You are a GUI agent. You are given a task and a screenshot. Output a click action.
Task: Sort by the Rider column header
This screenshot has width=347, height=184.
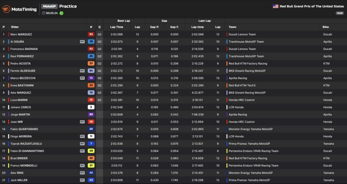tap(15, 27)
